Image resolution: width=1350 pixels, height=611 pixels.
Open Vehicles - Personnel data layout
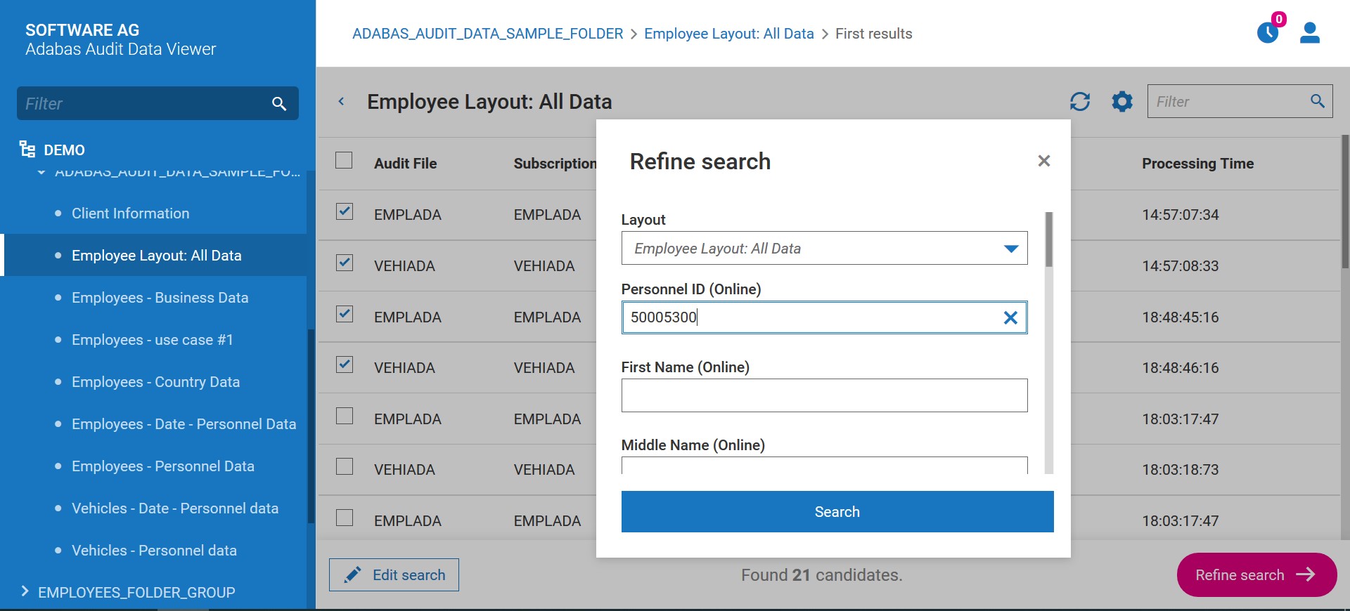tap(154, 551)
